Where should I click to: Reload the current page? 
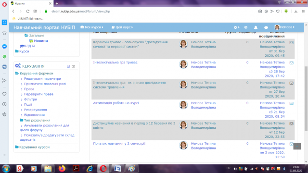coord(28,12)
